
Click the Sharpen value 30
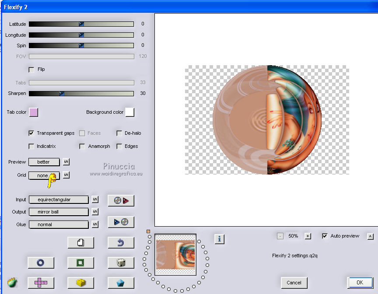pyautogui.click(x=143, y=93)
